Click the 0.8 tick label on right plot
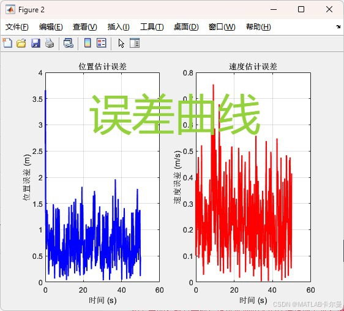The image size is (344, 311). 188,73
